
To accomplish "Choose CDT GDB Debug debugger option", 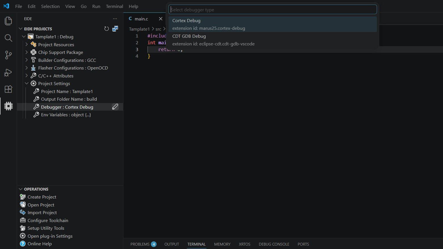I will (x=273, y=40).
